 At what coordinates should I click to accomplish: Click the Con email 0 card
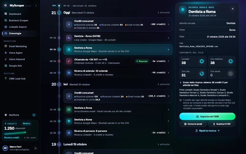(x=222, y=74)
